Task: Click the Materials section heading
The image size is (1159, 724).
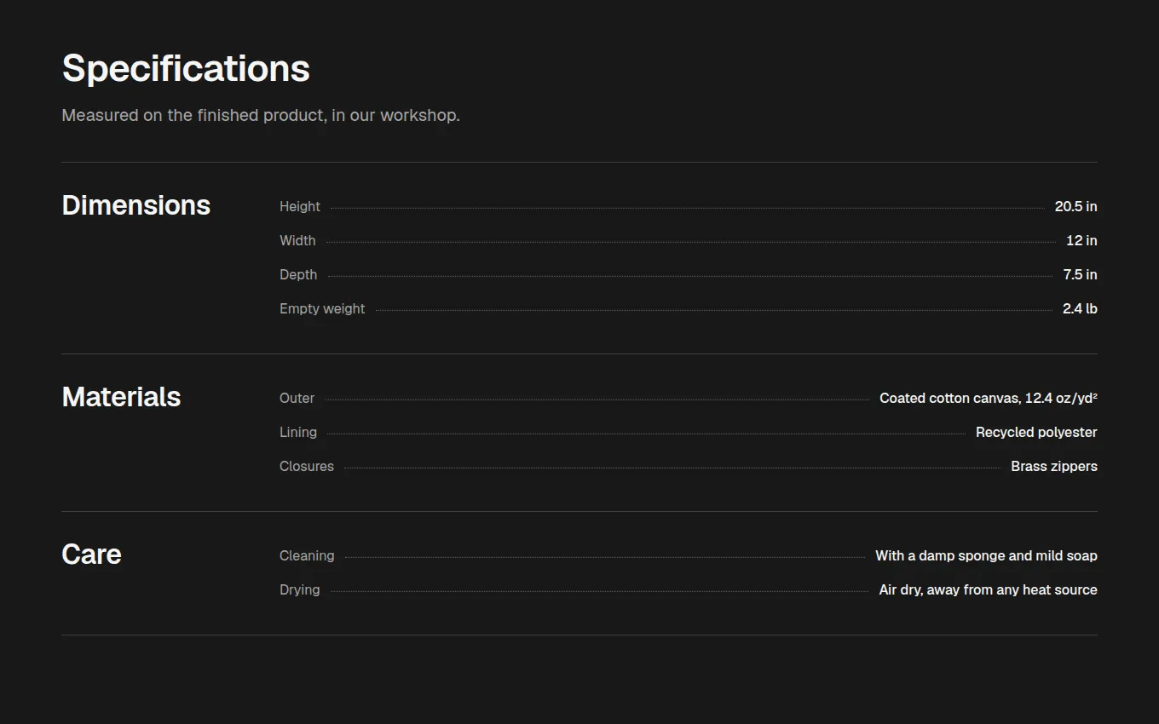Action: coord(121,397)
